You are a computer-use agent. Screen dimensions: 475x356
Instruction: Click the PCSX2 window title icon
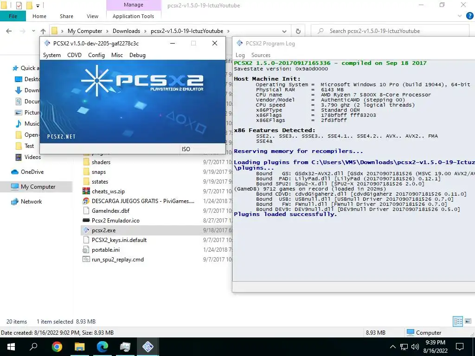pyautogui.click(x=47, y=43)
